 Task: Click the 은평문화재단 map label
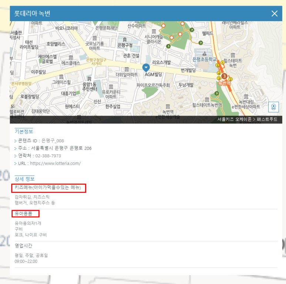point(107,28)
